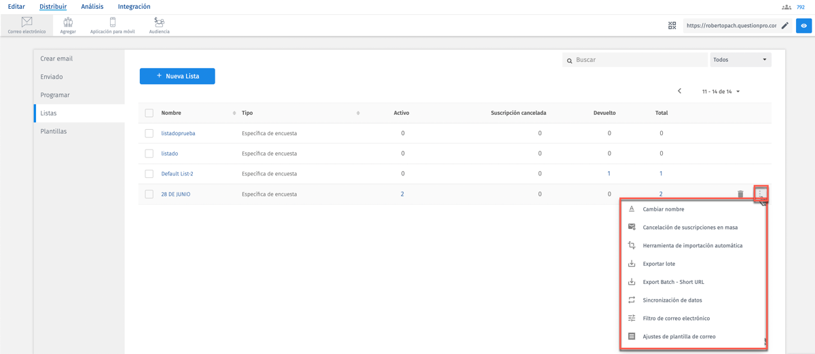815x354 pixels.
Task: Open the Agregar distribution icon
Action: click(68, 22)
